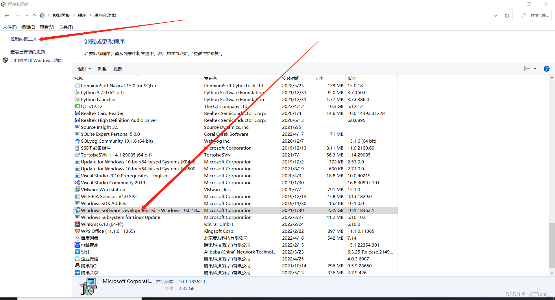Click the Visual Studio Community 2019 icon
Image resolution: width=555 pixels, height=300 pixels.
tap(77, 183)
